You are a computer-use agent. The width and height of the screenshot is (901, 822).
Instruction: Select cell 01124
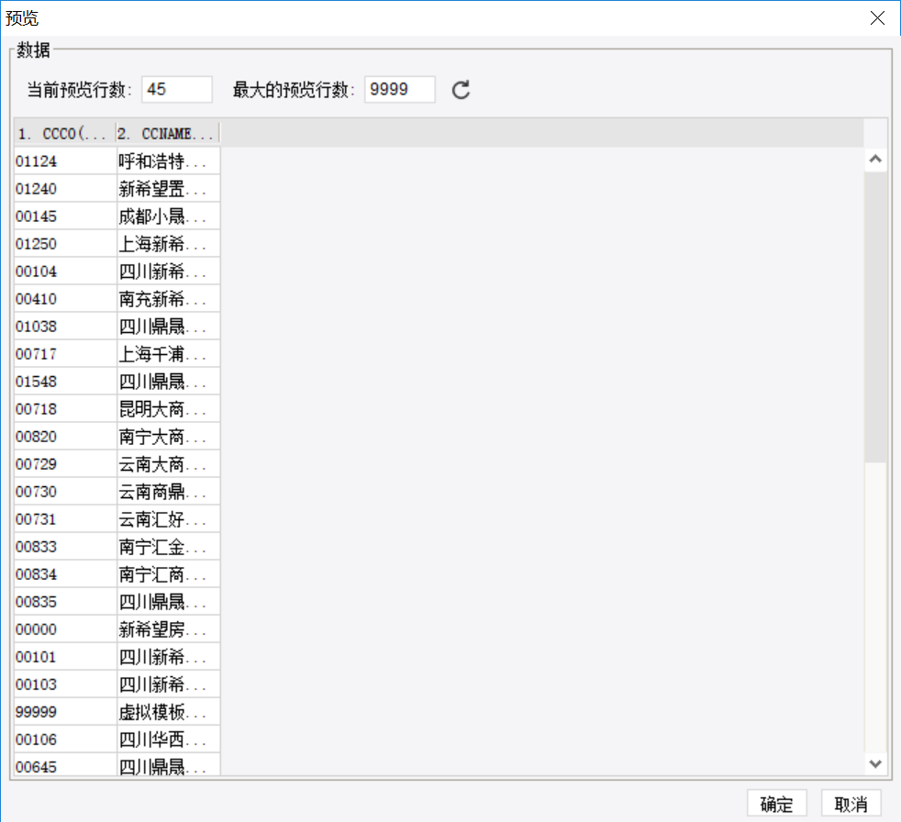[65, 161]
